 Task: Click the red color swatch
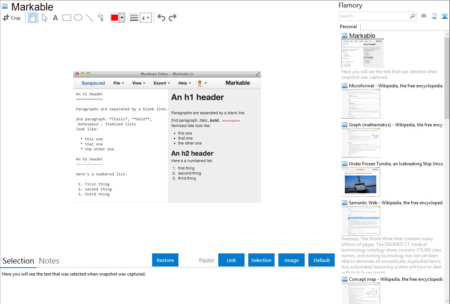(115, 18)
